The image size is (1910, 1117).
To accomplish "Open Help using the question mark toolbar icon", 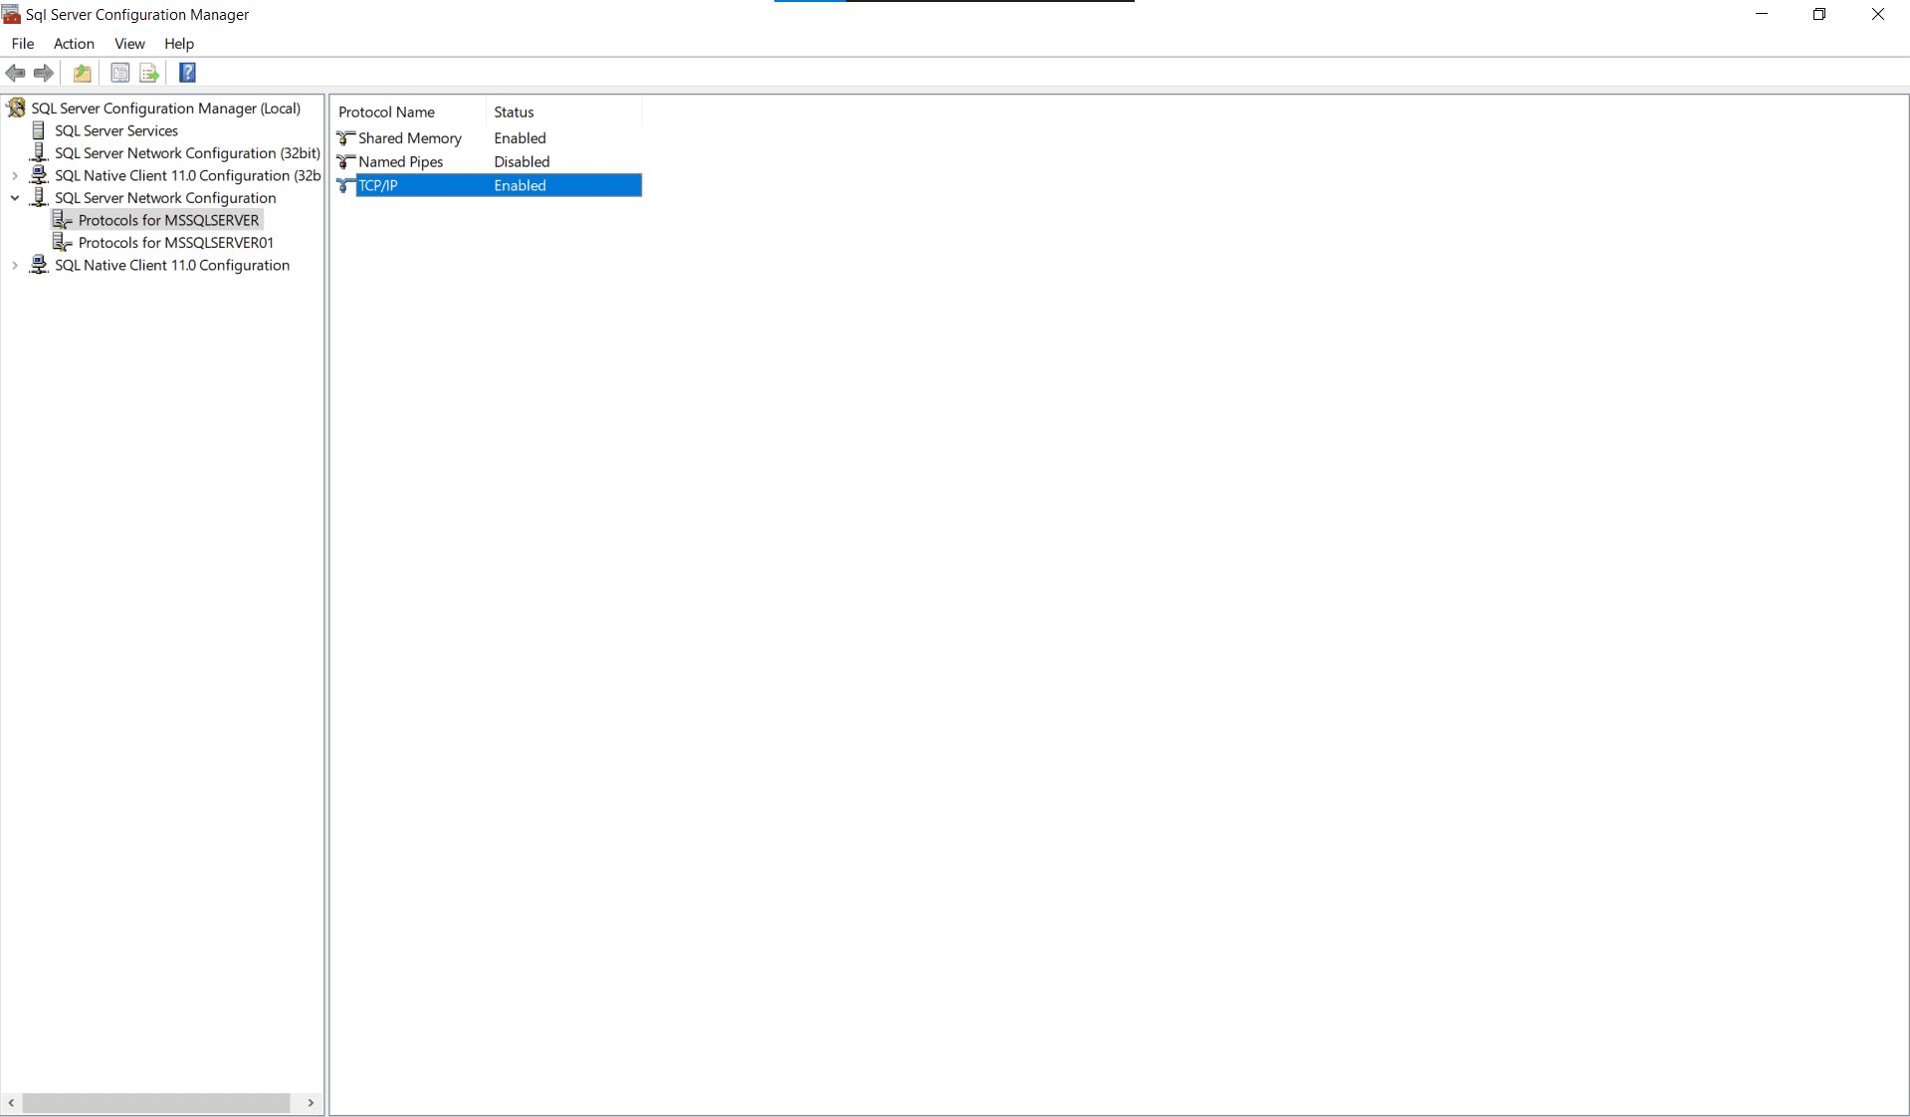I will [x=187, y=73].
